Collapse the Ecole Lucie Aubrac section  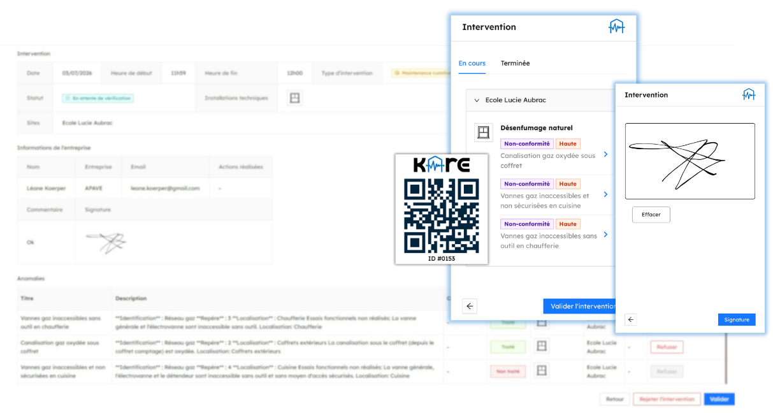tap(477, 100)
